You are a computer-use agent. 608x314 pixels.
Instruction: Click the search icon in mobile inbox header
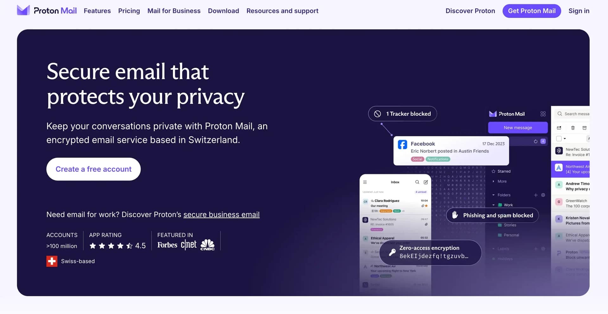coord(417,182)
